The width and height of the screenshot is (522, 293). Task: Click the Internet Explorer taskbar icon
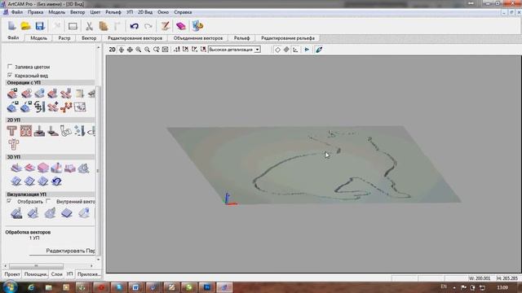(x=31, y=287)
